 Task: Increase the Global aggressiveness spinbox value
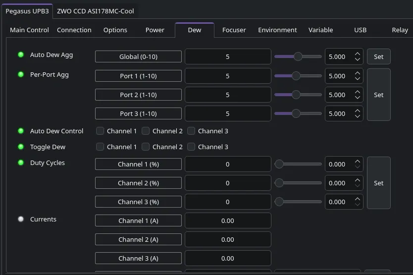358,54
